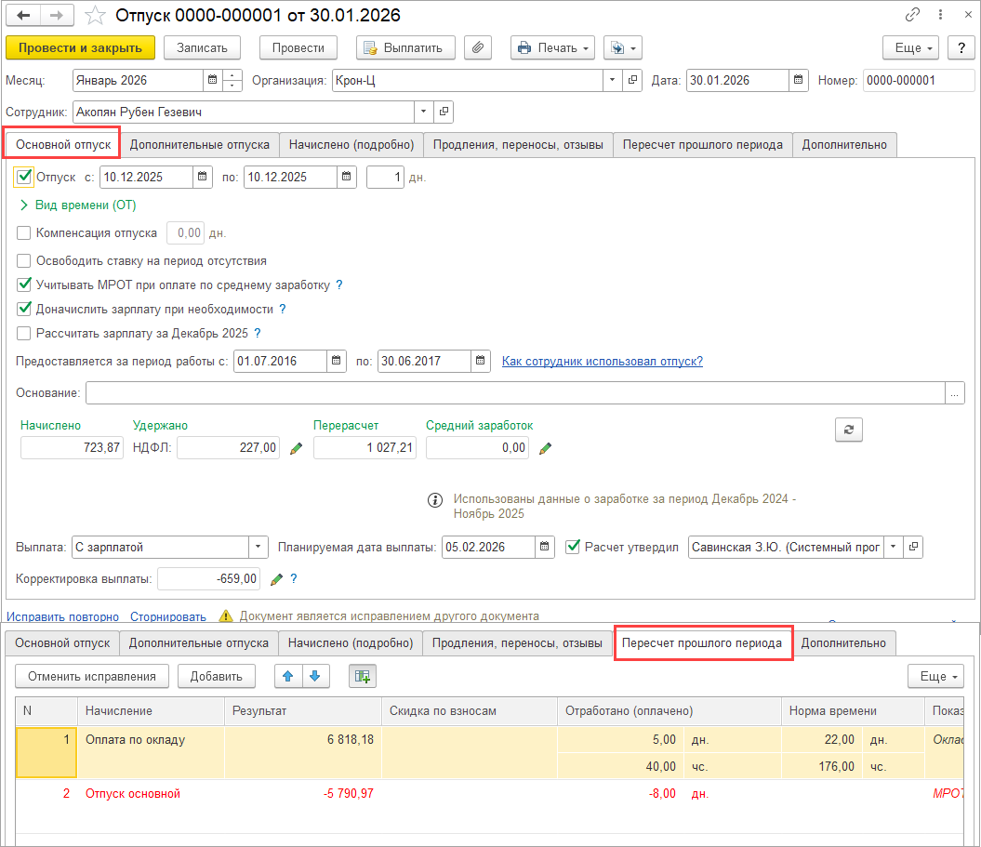Move row down with blue arrow
981x847 pixels.
(x=314, y=676)
